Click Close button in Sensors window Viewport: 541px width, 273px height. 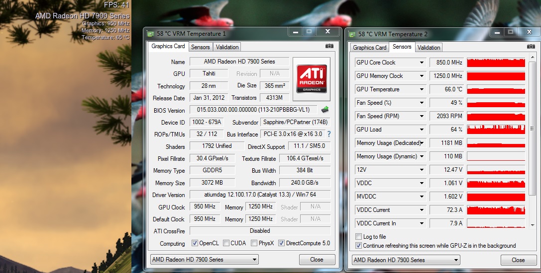click(518, 260)
